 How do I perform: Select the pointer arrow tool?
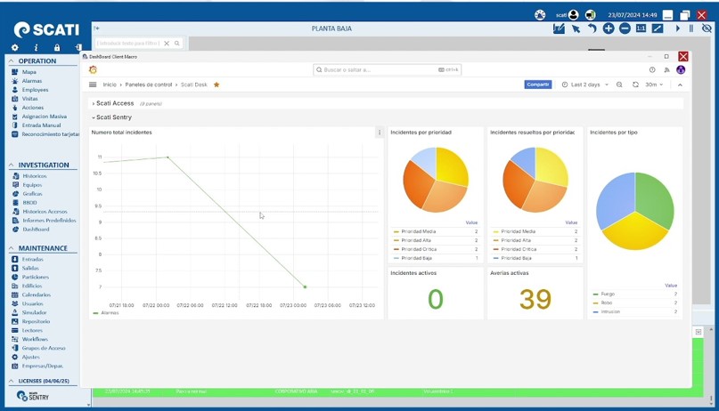[x=576, y=28]
